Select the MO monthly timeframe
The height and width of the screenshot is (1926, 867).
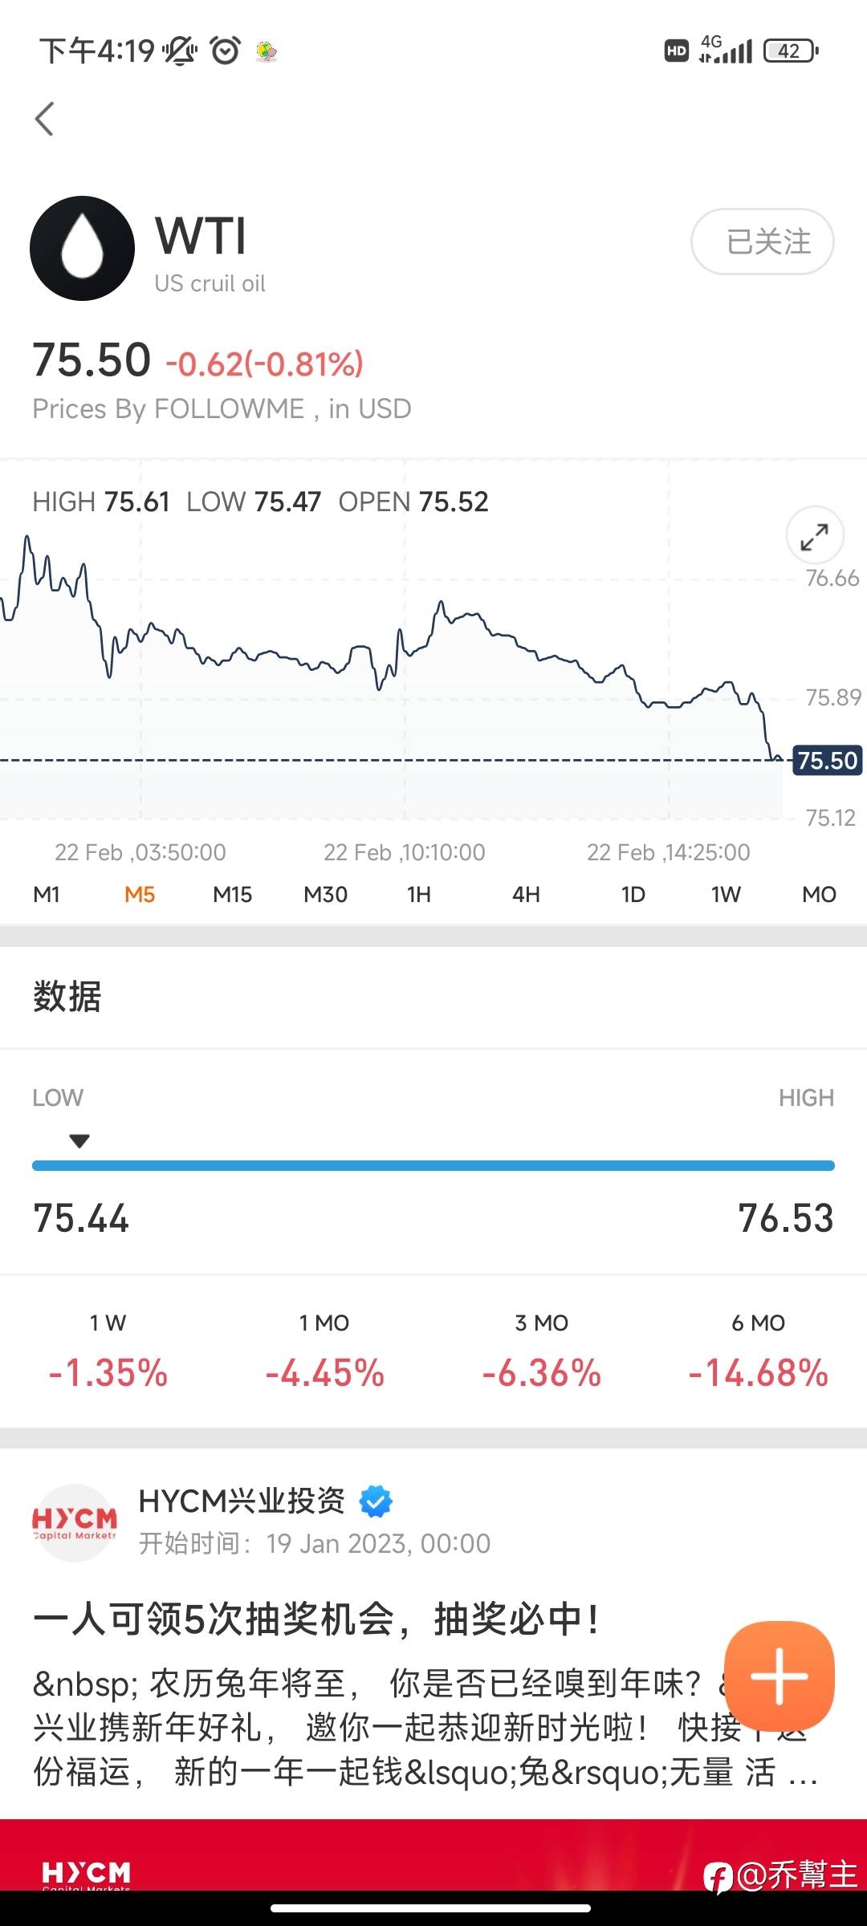819,894
